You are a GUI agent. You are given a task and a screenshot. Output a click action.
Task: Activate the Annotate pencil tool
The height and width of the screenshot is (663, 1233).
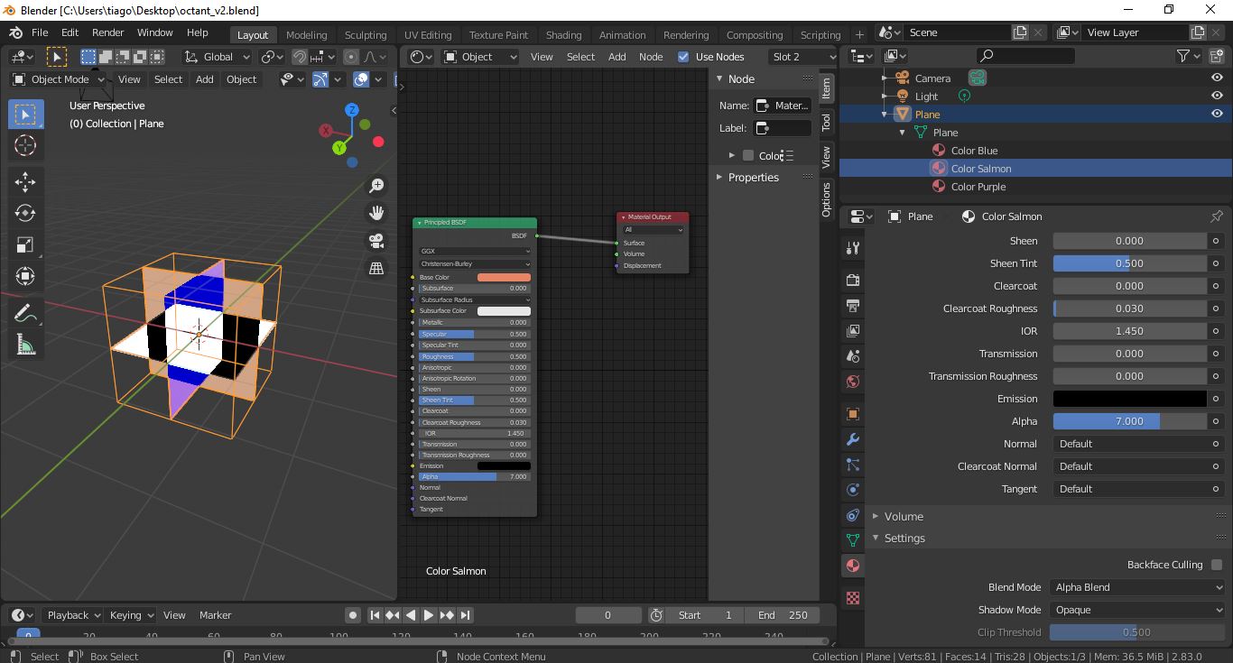click(x=25, y=313)
